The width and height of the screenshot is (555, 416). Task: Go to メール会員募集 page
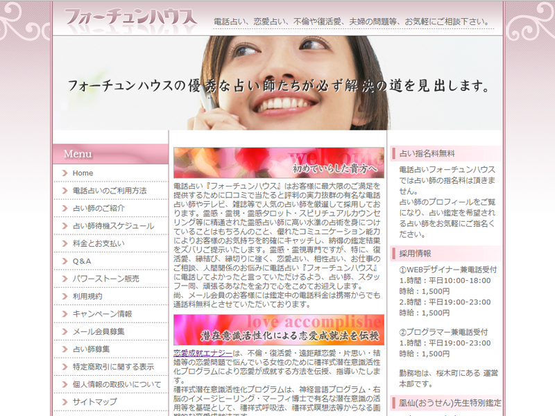click(x=99, y=331)
